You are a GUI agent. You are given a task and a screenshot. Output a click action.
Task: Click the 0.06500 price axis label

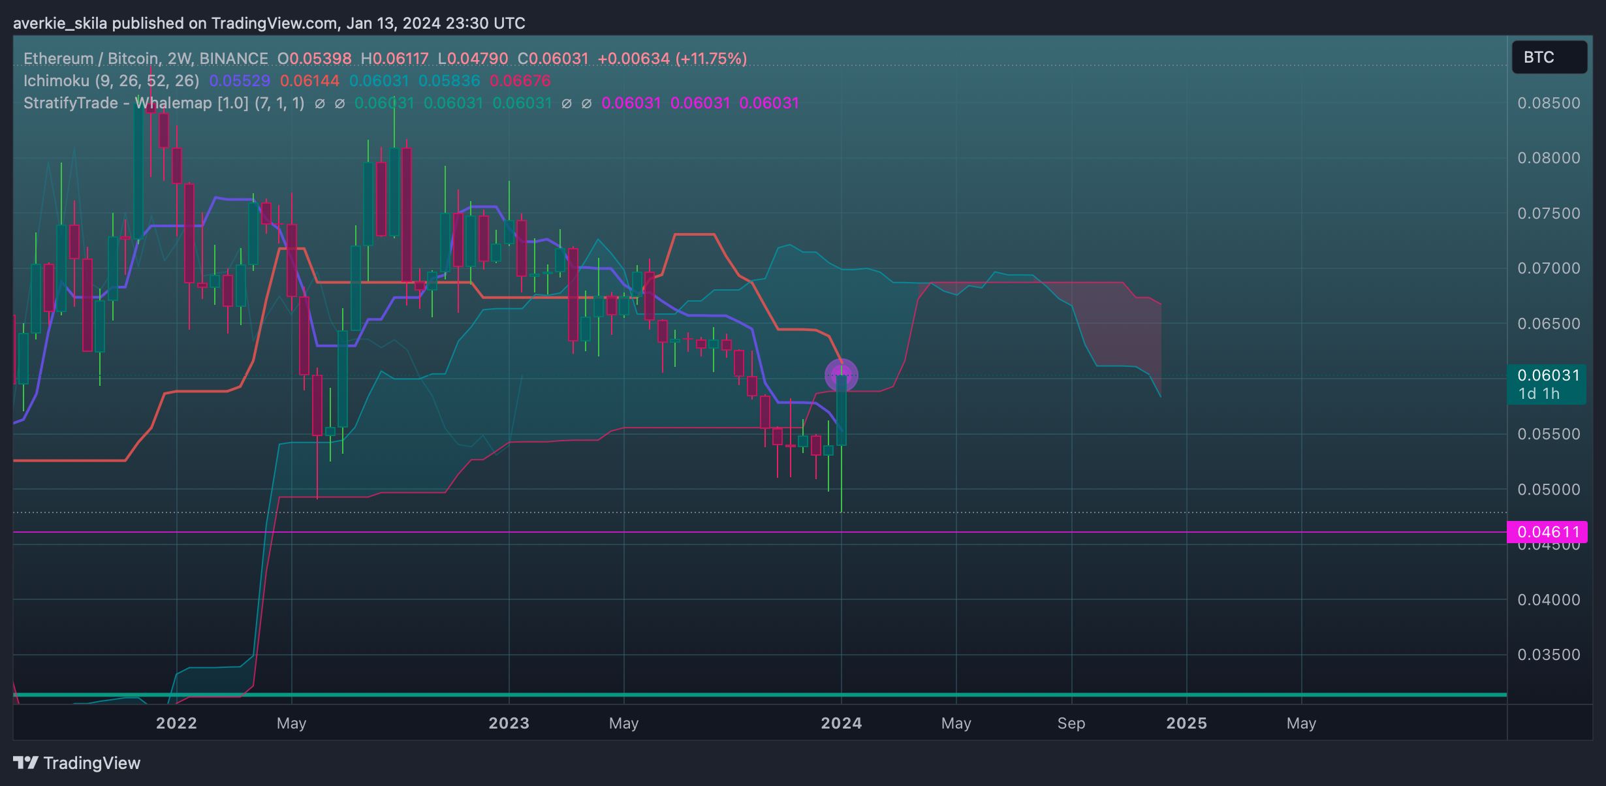tap(1549, 324)
